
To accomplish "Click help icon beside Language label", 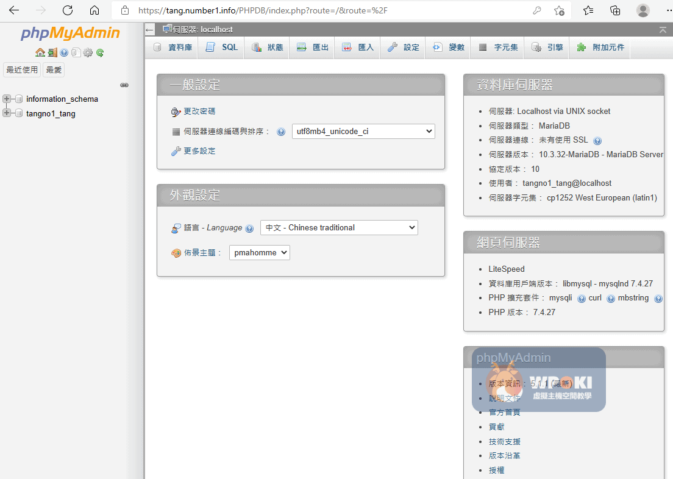I will coord(249,229).
